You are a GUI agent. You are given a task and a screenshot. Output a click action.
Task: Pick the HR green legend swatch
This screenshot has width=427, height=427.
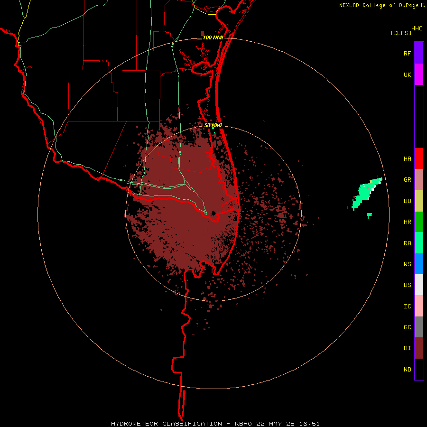(419, 222)
